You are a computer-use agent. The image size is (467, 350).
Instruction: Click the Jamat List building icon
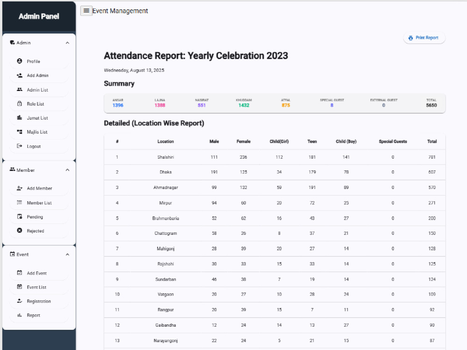coord(19,118)
